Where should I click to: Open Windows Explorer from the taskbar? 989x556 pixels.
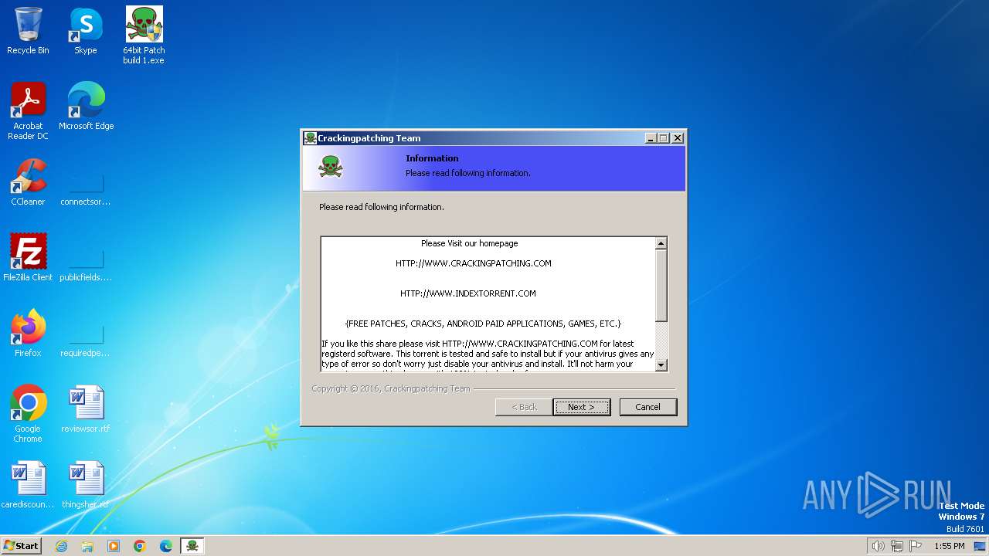coord(87,546)
